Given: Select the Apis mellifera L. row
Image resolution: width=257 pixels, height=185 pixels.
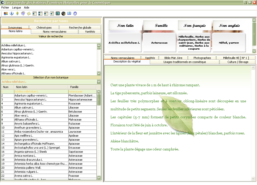Looking at the screenshot, I should [x=49, y=136].
